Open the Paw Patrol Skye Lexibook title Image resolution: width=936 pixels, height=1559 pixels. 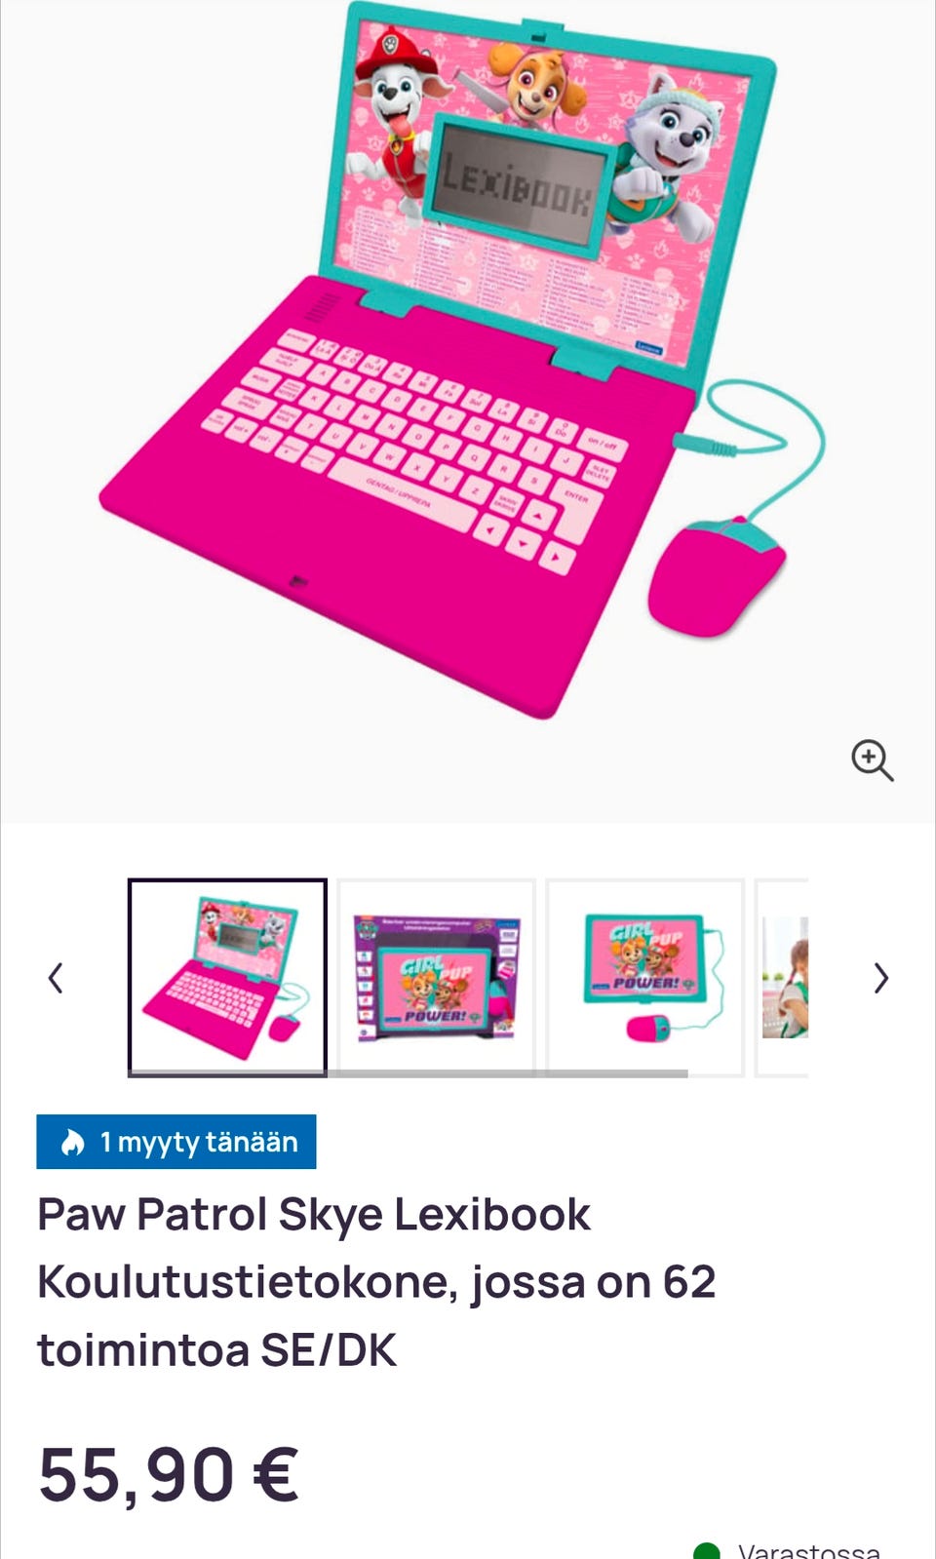pos(376,1282)
